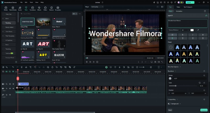Click the Advanced button
The width and height of the screenshot is (210, 113).
pyautogui.click(x=203, y=110)
